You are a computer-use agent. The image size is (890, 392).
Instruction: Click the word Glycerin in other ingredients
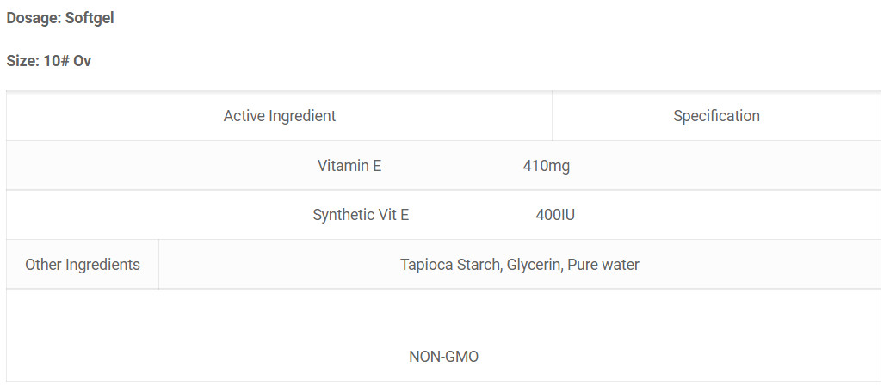pyautogui.click(x=535, y=265)
